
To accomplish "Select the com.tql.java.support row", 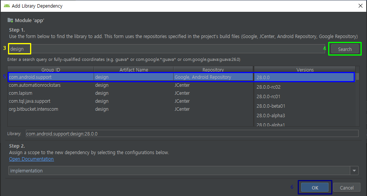I will click(131, 101).
